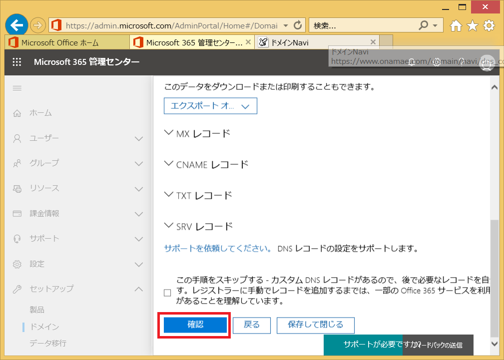
Task: Click the scroll up arrow of the page scrollbar
Action: [x=495, y=87]
